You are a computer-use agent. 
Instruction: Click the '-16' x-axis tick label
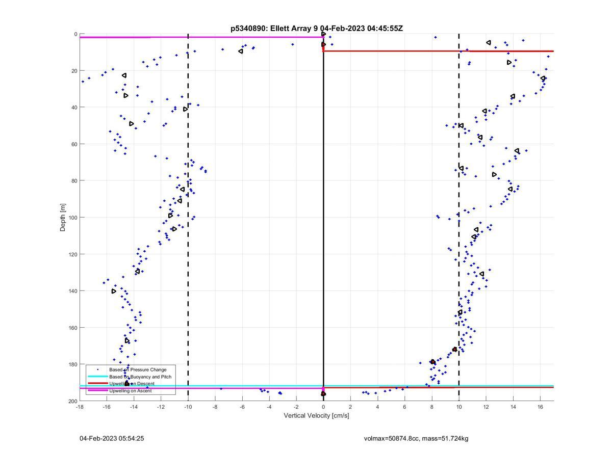107,407
